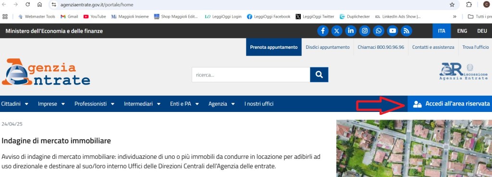The height and width of the screenshot is (177, 492).
Task: Open the X (Twitter) social icon
Action: pos(337,31)
